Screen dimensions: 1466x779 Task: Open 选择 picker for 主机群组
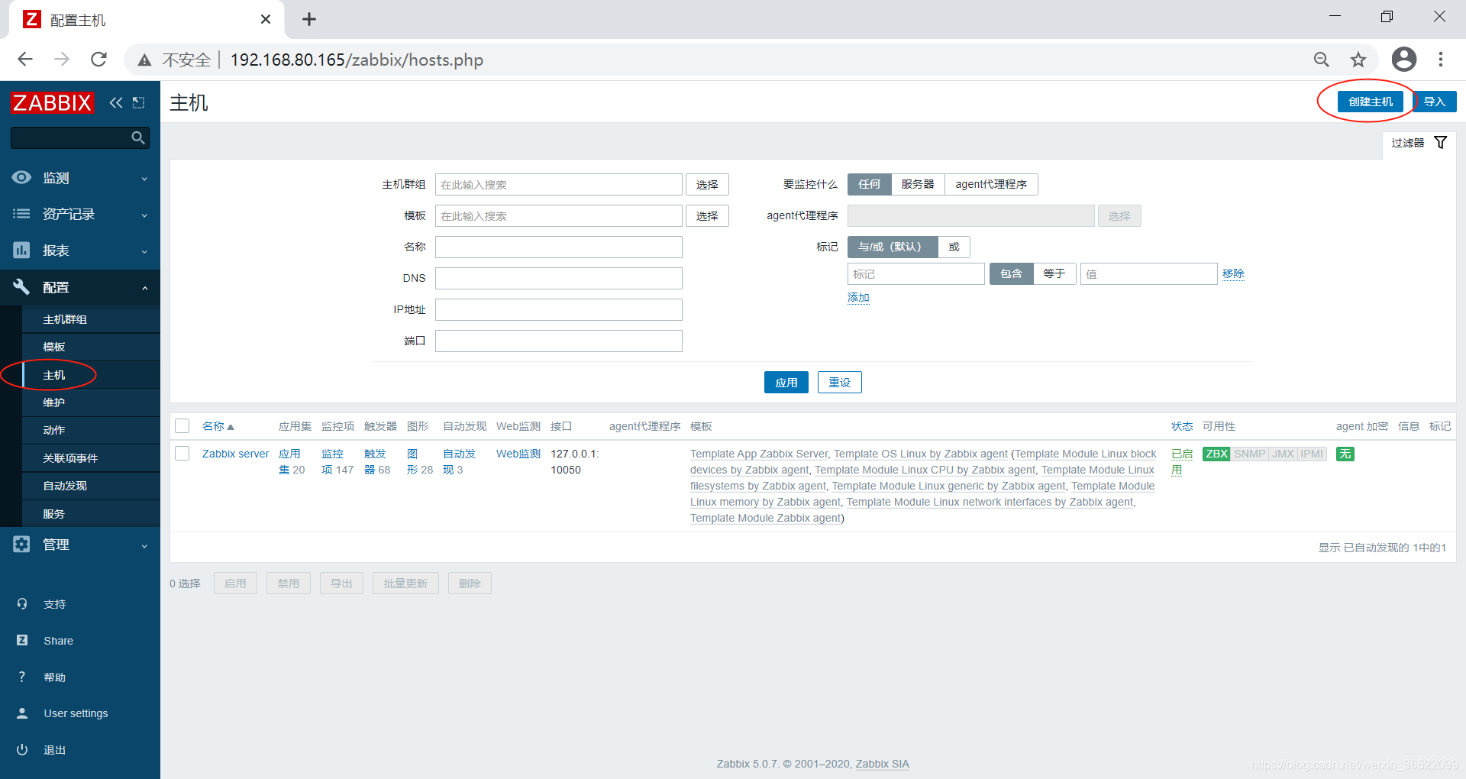[x=707, y=185]
